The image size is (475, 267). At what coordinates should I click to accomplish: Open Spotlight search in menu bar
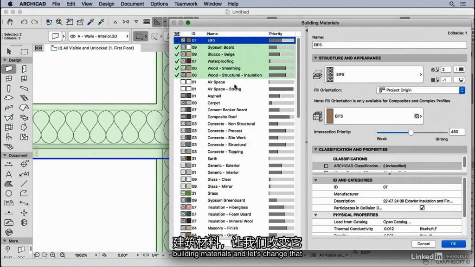click(452, 4)
